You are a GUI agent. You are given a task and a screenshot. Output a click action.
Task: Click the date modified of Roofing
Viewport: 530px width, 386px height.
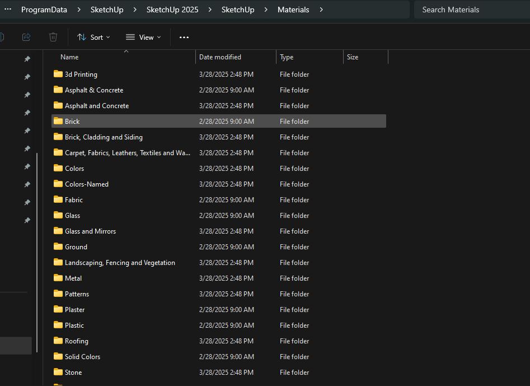click(x=226, y=341)
